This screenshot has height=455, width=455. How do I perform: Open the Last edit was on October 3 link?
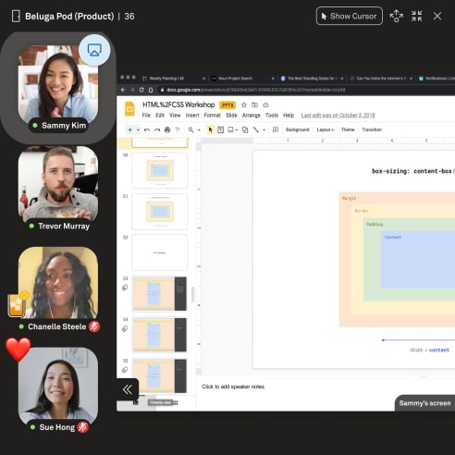[338, 116]
